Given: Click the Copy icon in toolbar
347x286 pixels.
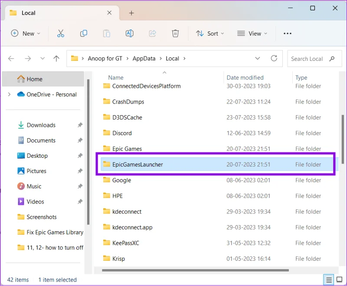Looking at the screenshot, I should [83, 33].
